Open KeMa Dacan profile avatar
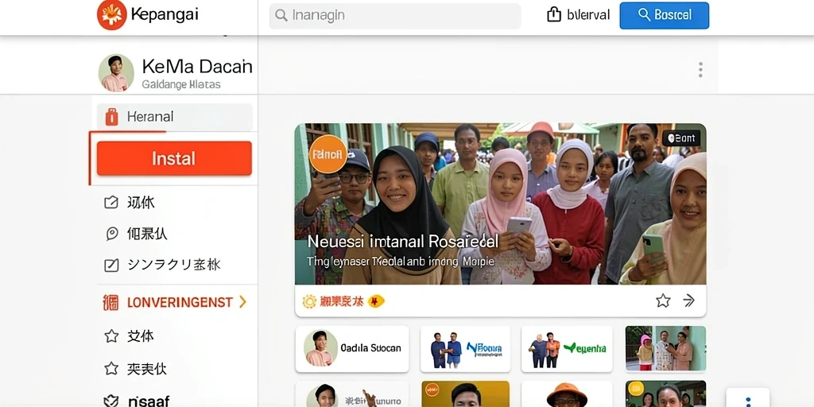The image size is (814, 407). pyautogui.click(x=116, y=72)
